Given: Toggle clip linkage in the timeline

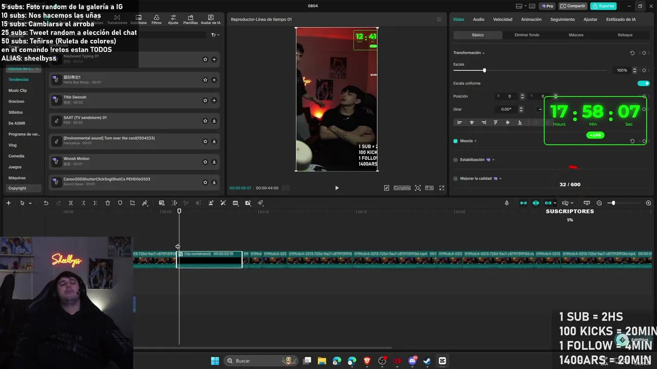Looking at the screenshot, I should point(548,203).
